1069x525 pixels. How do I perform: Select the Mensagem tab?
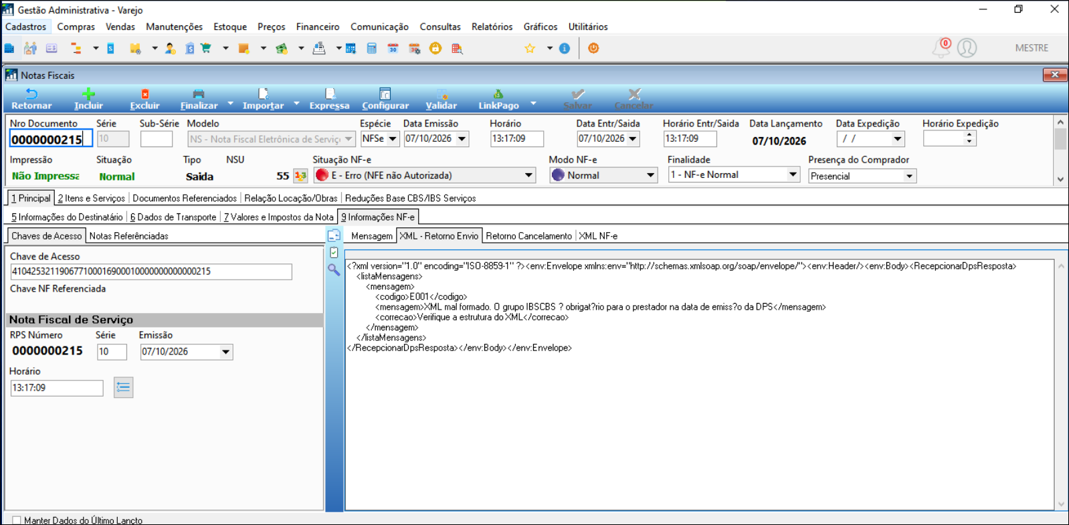pyautogui.click(x=372, y=235)
